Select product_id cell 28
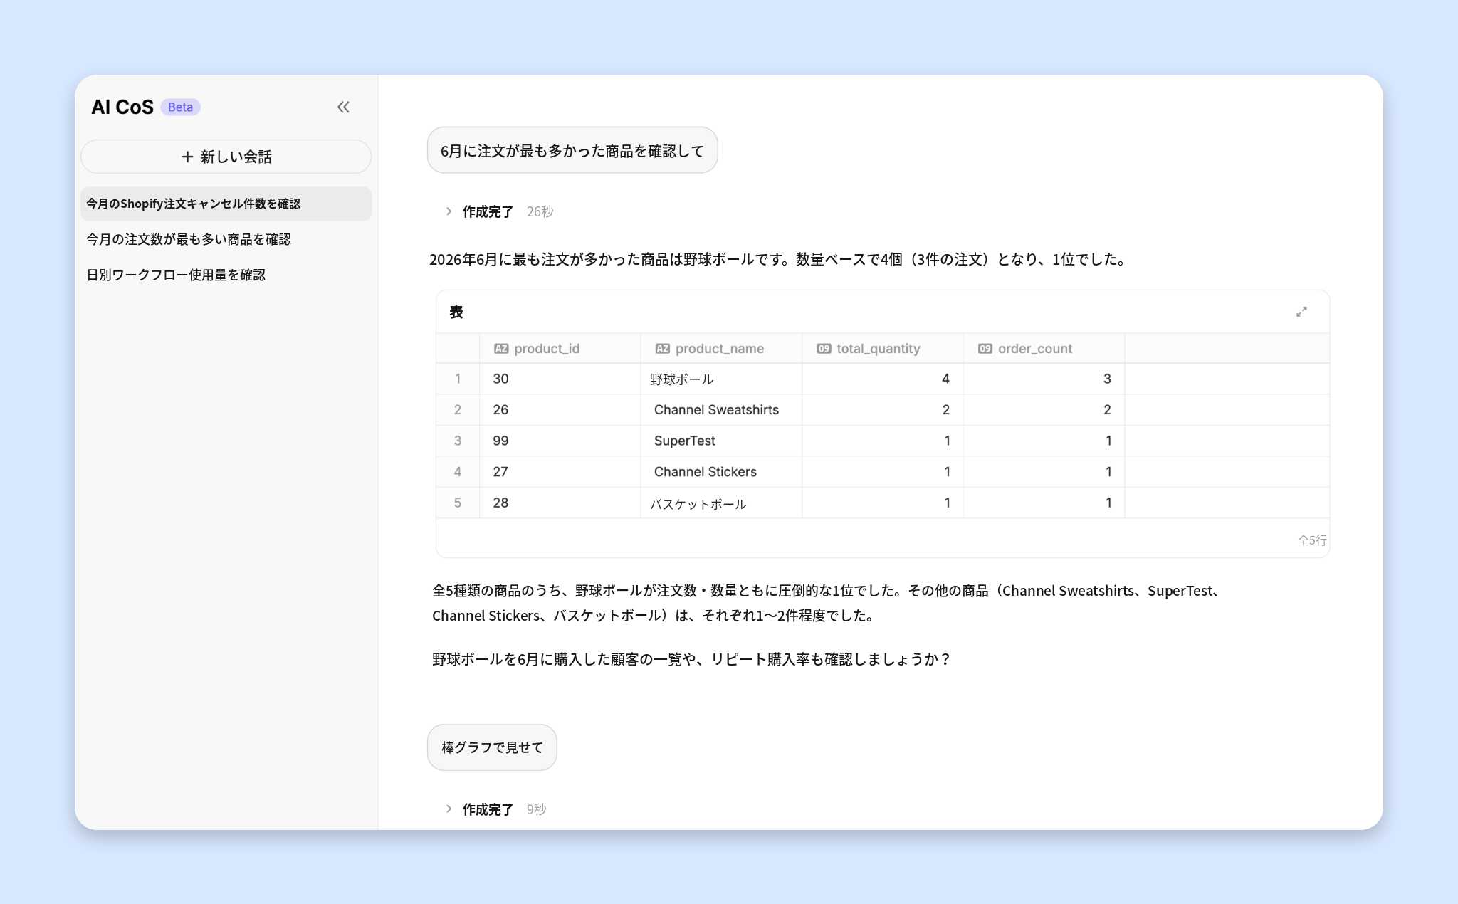 tap(560, 503)
